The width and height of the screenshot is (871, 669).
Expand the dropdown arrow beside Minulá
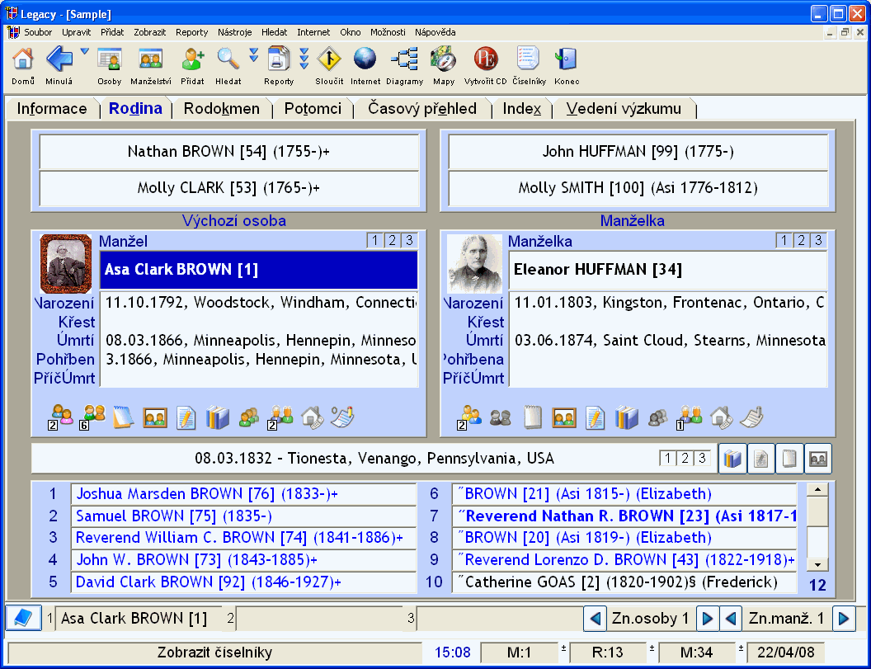[x=85, y=53]
